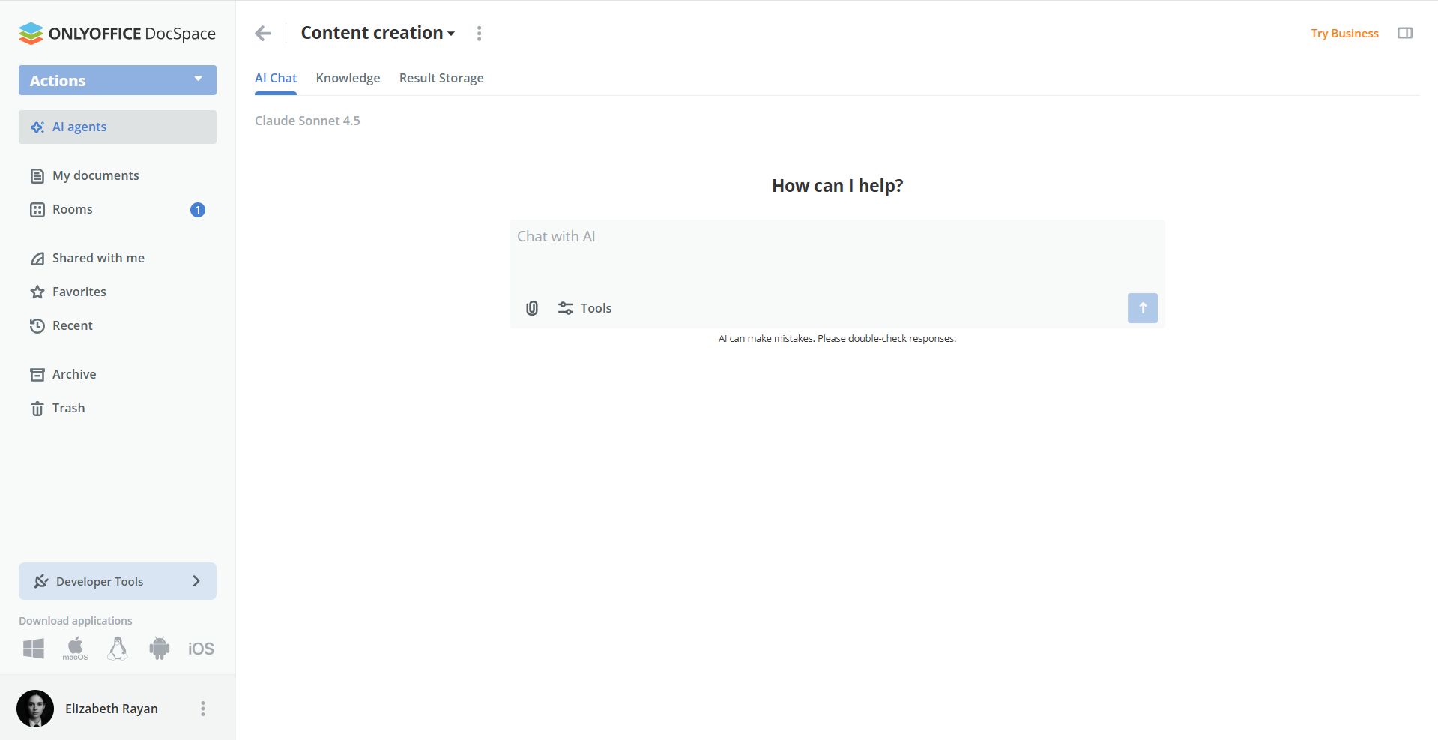
Task: Open the Rooms section
Action: click(x=72, y=209)
